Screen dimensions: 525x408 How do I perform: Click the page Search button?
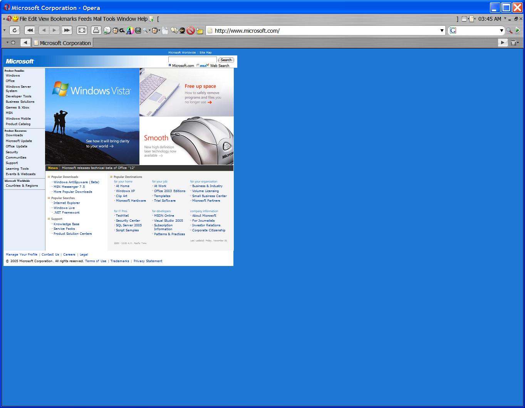226,60
